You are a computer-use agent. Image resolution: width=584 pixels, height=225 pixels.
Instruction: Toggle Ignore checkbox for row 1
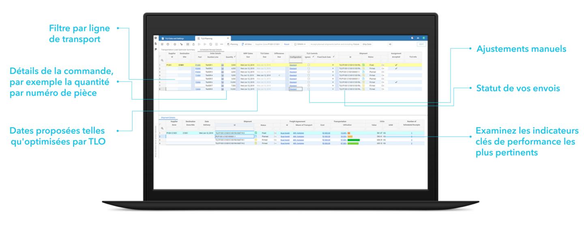point(309,65)
